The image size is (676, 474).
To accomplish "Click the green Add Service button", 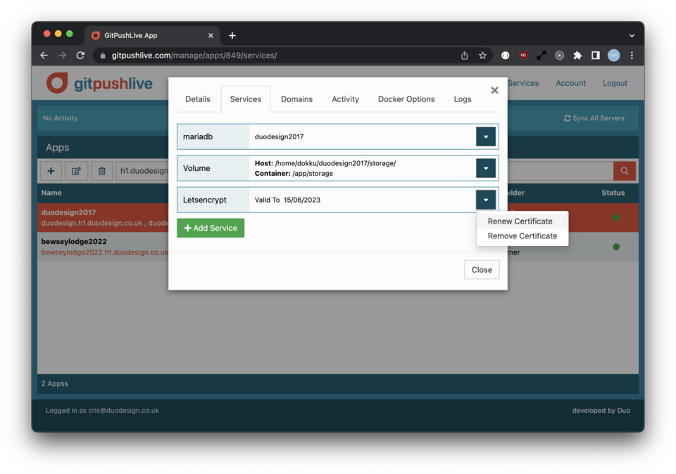I will (x=211, y=228).
